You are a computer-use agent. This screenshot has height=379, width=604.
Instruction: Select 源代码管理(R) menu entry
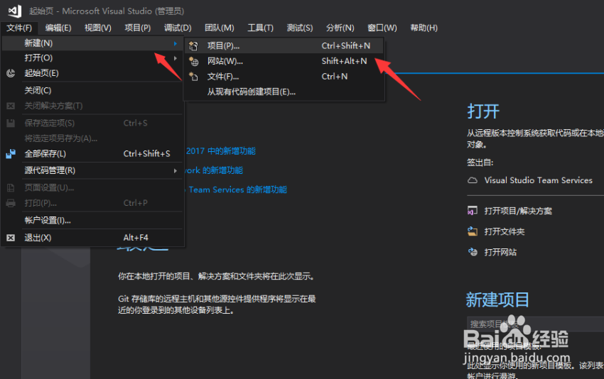[92, 170]
